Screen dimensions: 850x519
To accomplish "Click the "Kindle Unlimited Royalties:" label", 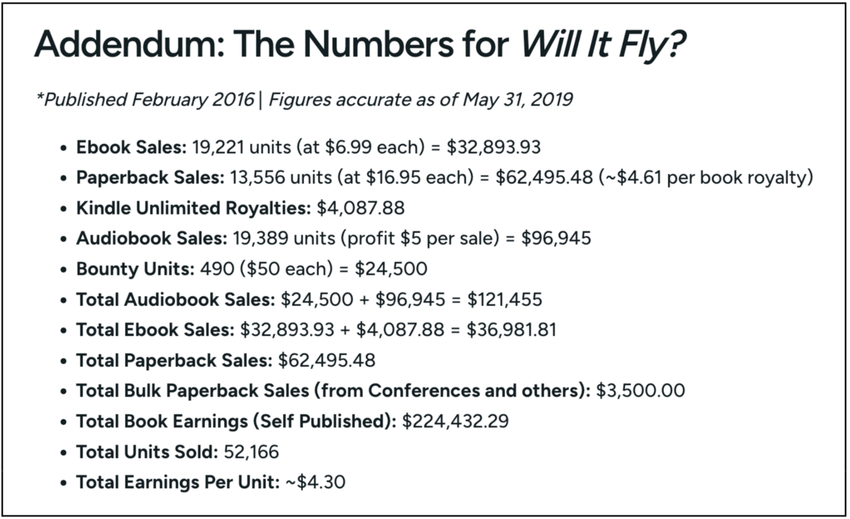I will click(193, 208).
